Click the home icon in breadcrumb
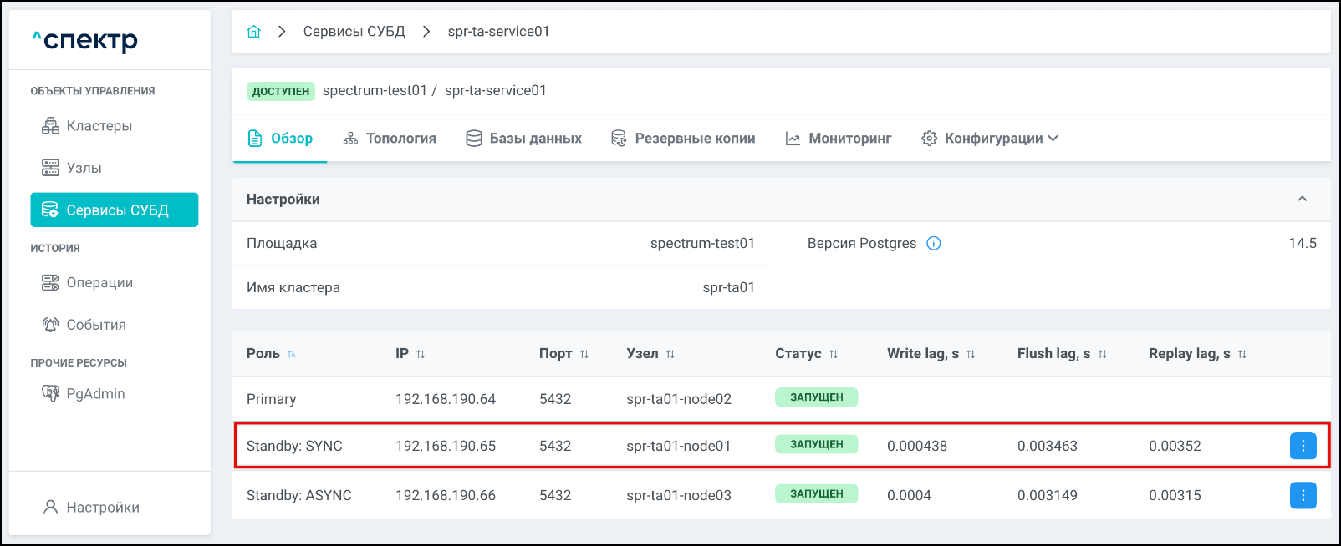This screenshot has height=546, width=1341. tap(253, 32)
